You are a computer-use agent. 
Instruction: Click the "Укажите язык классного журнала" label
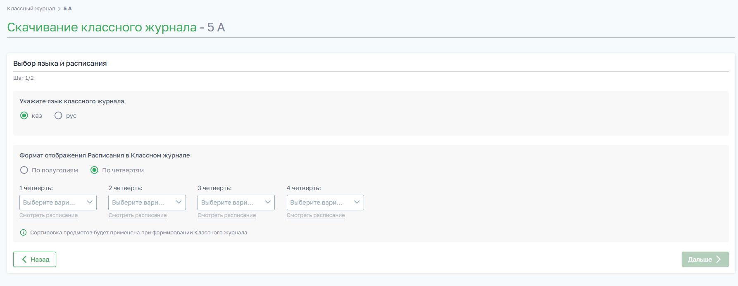pyautogui.click(x=72, y=101)
